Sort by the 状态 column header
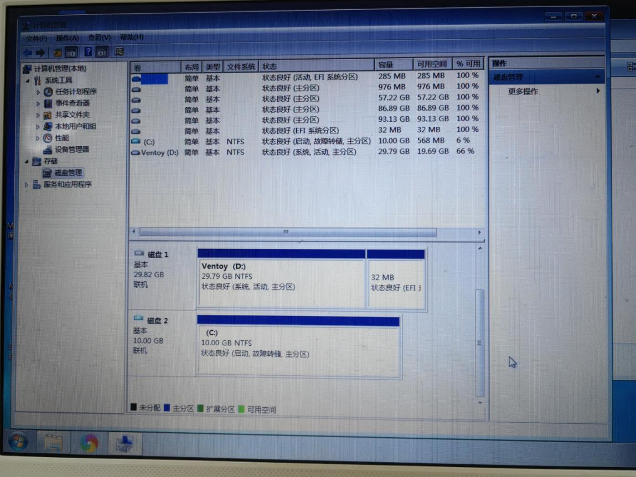 tap(317, 66)
